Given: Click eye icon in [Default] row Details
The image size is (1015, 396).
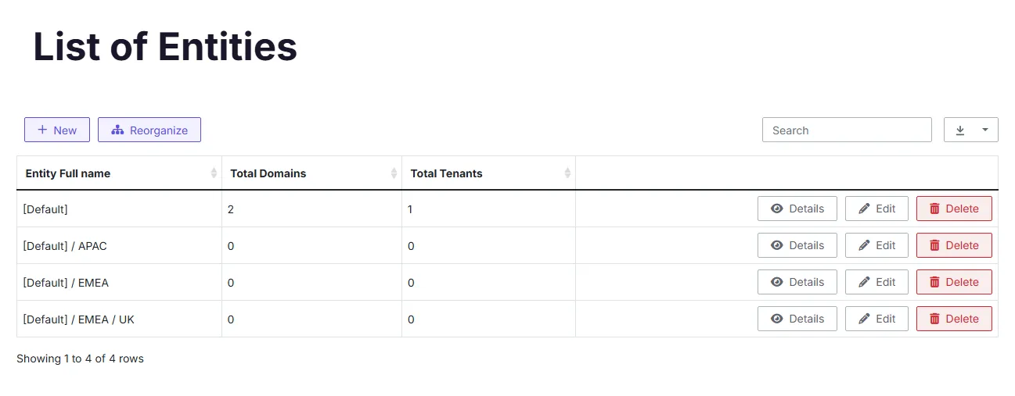Looking at the screenshot, I should (777, 209).
